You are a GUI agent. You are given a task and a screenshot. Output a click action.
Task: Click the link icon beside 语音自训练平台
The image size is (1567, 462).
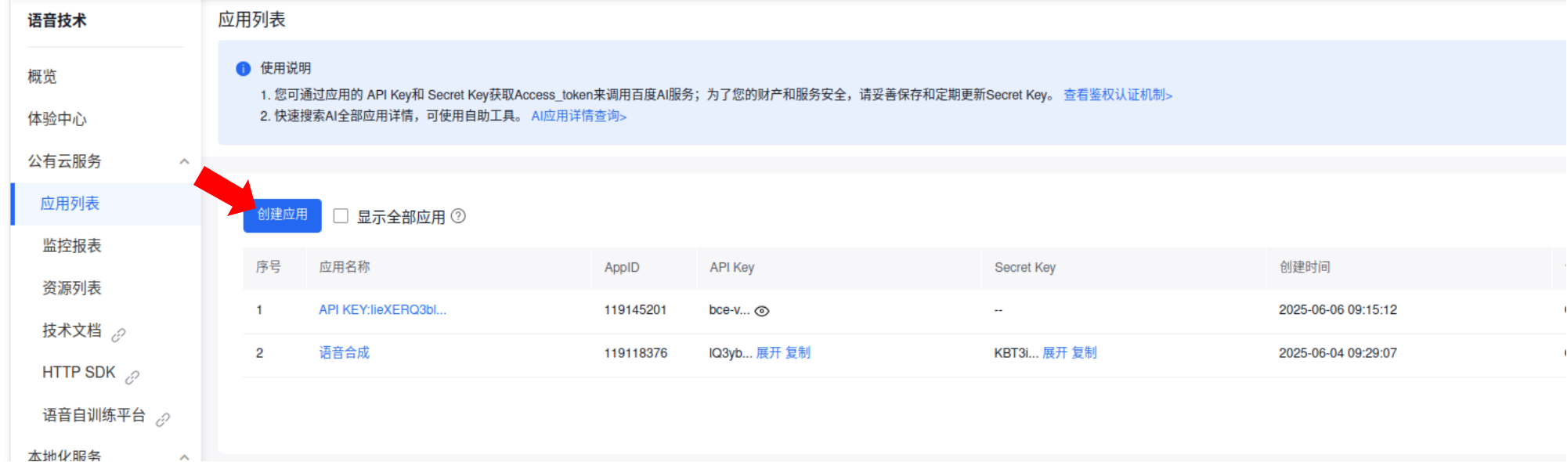pos(163,420)
